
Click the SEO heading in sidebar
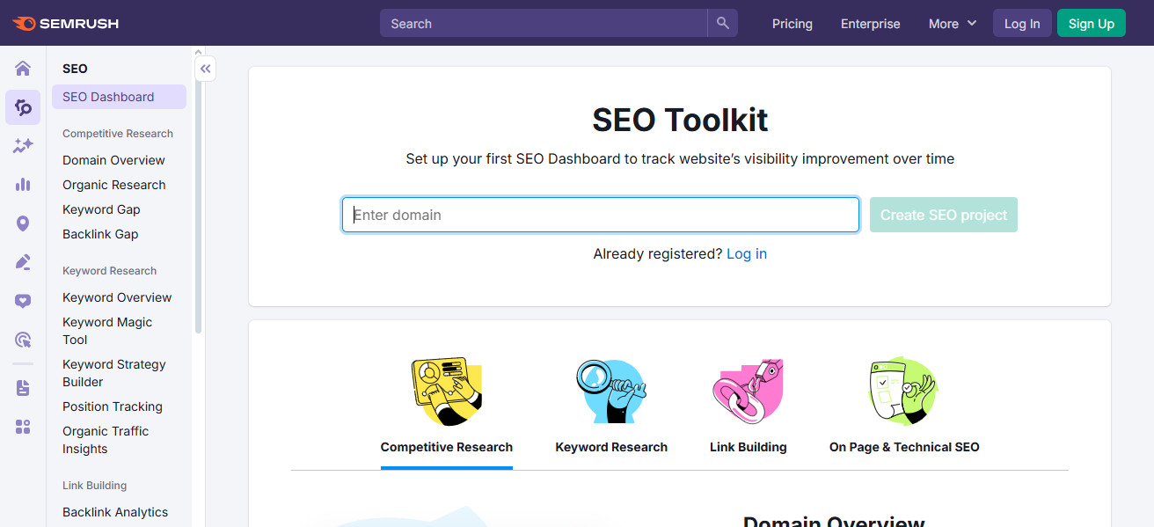coord(75,69)
